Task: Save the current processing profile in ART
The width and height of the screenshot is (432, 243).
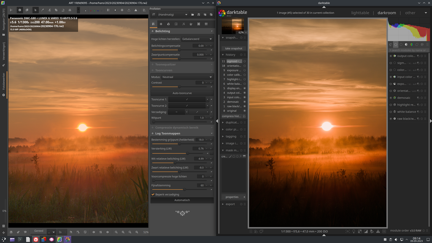Action: 199,15
